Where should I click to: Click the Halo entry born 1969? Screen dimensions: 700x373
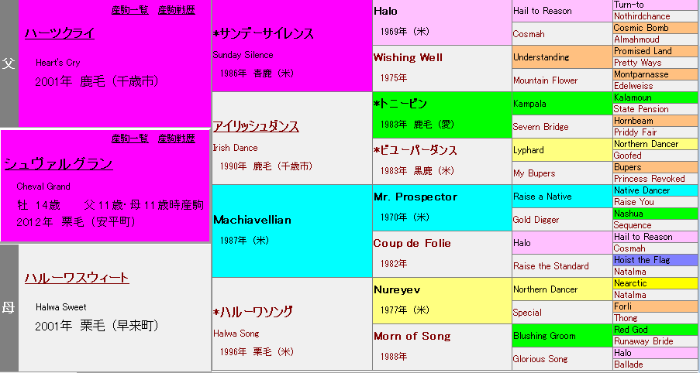tap(385, 12)
